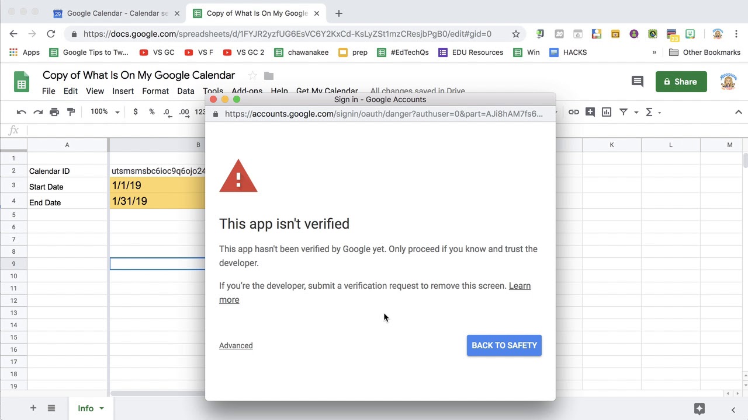Click the move-to-folder icon by the title
748x420 pixels.
(x=269, y=76)
